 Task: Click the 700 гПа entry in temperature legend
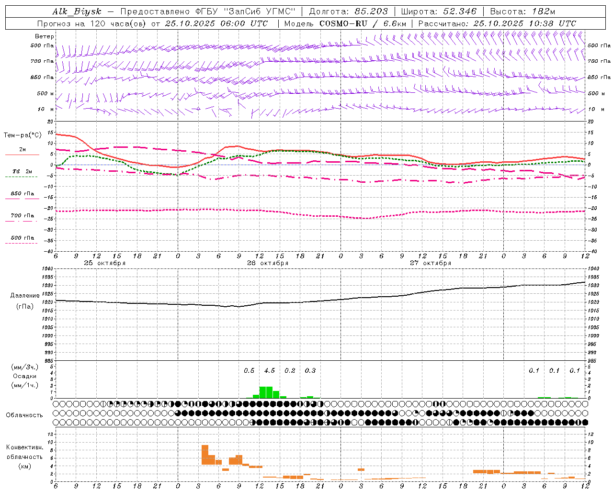[x=23, y=215]
